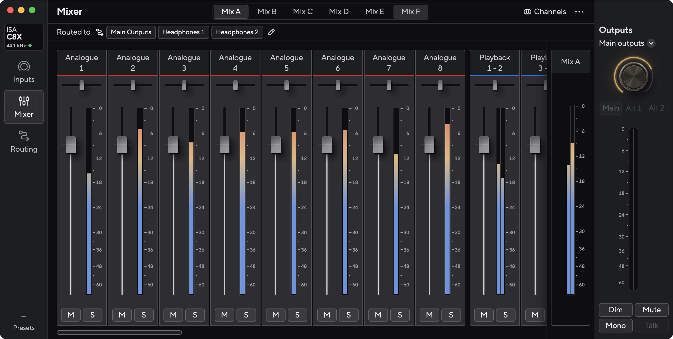The height and width of the screenshot is (339, 673).
Task: Enable the Dim output button
Action: 616,310
